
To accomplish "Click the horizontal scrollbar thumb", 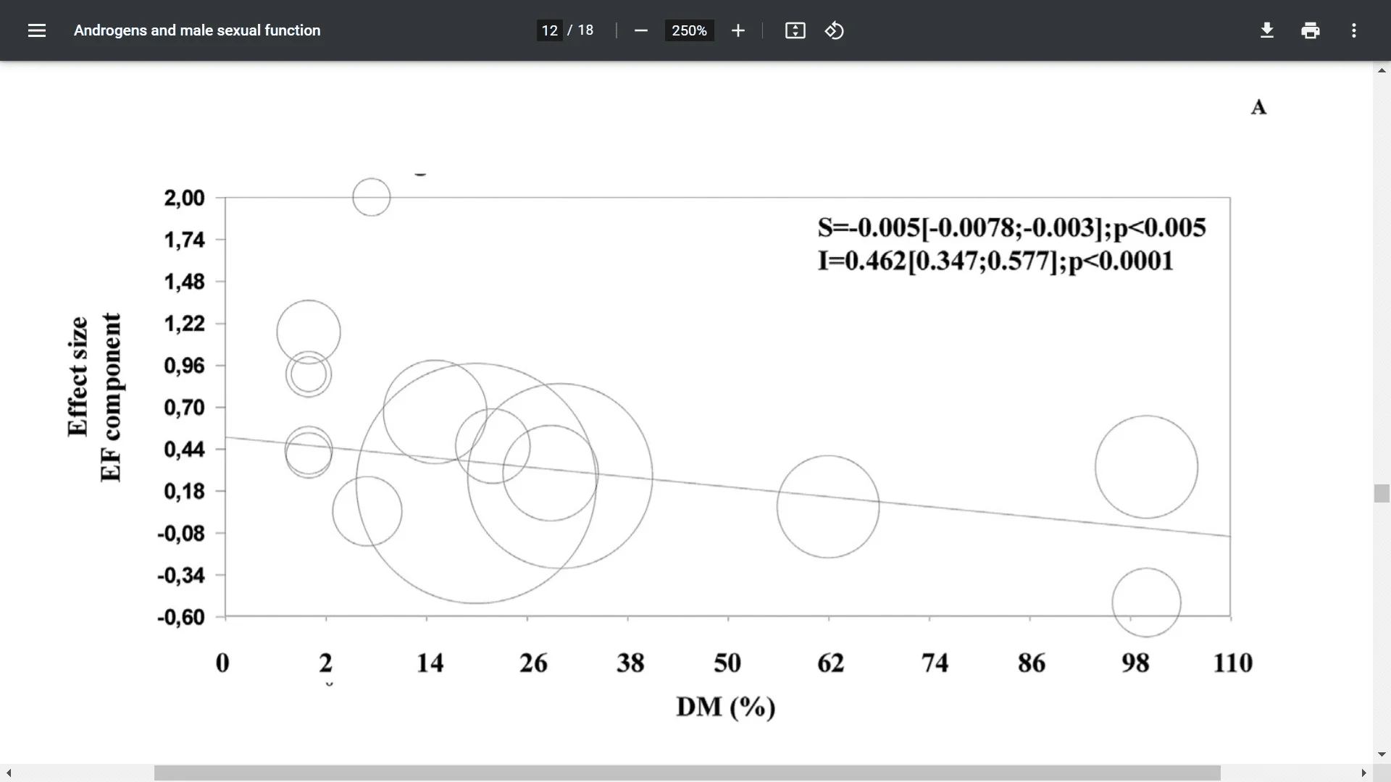I will coord(687,773).
